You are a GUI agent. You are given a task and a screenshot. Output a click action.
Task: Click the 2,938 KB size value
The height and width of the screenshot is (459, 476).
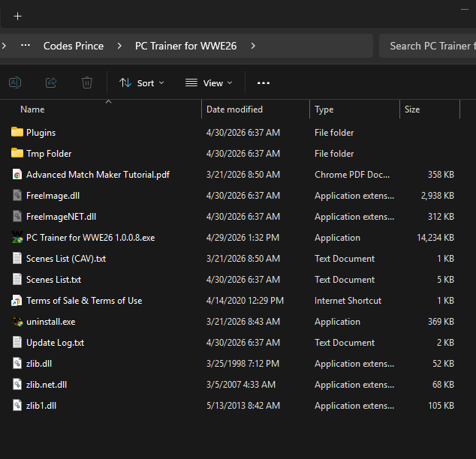click(x=438, y=196)
